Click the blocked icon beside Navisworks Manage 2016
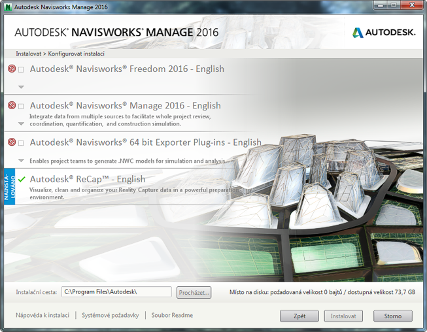 tap(12, 105)
